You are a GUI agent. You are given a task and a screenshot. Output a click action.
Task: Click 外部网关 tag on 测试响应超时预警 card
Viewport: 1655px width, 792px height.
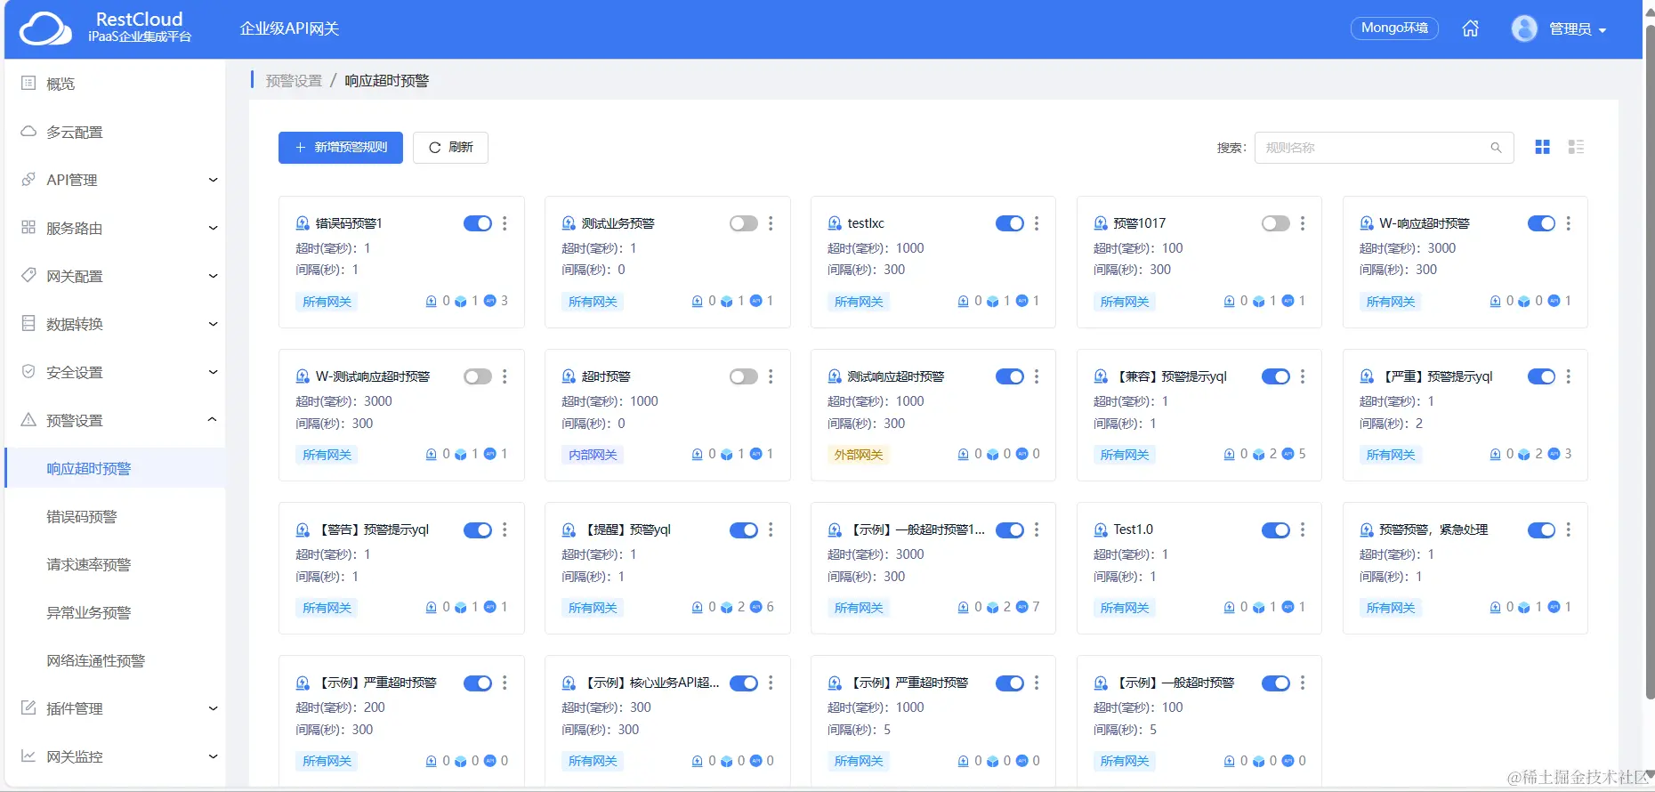click(x=859, y=455)
